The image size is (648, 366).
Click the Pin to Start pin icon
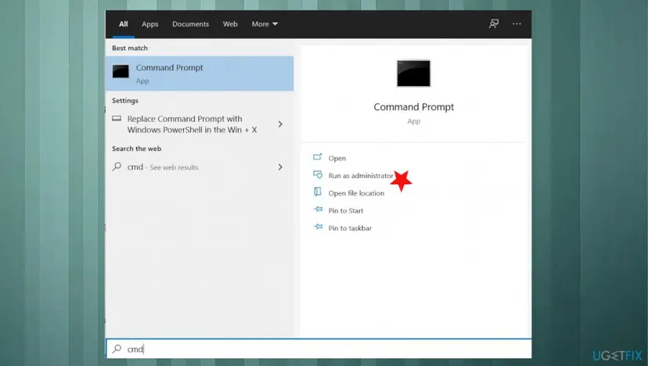(x=318, y=210)
